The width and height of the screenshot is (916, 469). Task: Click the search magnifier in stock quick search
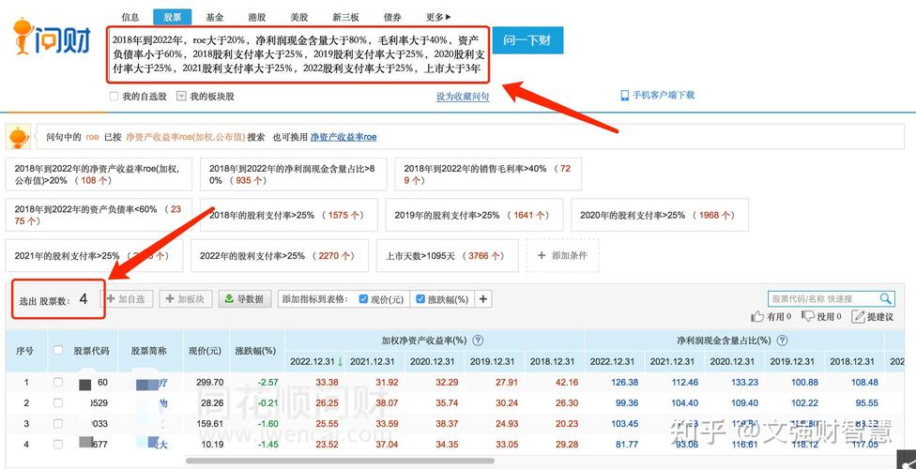coord(886,298)
